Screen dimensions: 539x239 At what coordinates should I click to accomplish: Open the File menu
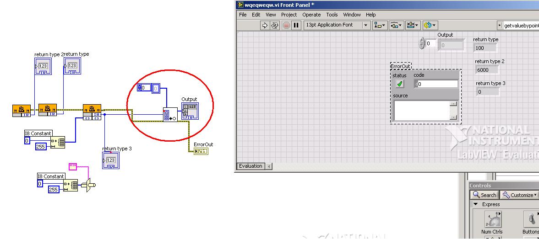pos(243,15)
